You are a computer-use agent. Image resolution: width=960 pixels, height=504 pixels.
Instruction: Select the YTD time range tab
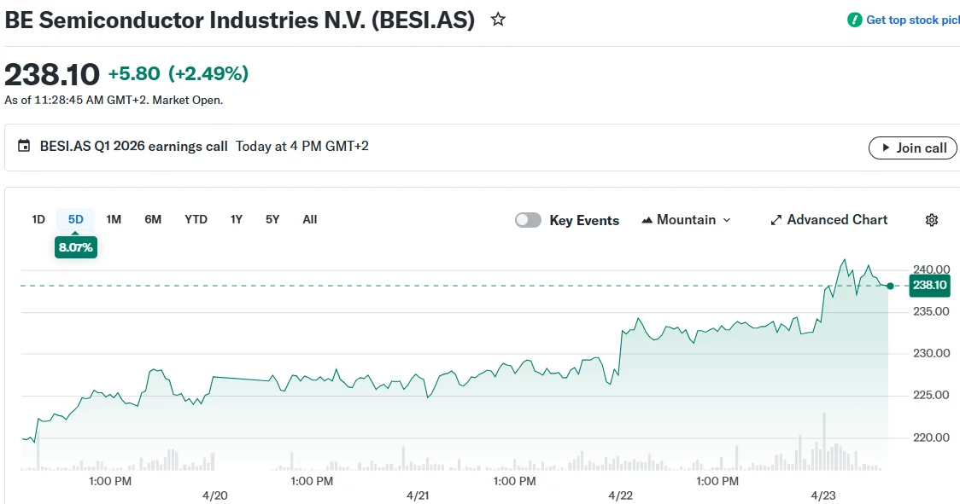click(x=196, y=219)
